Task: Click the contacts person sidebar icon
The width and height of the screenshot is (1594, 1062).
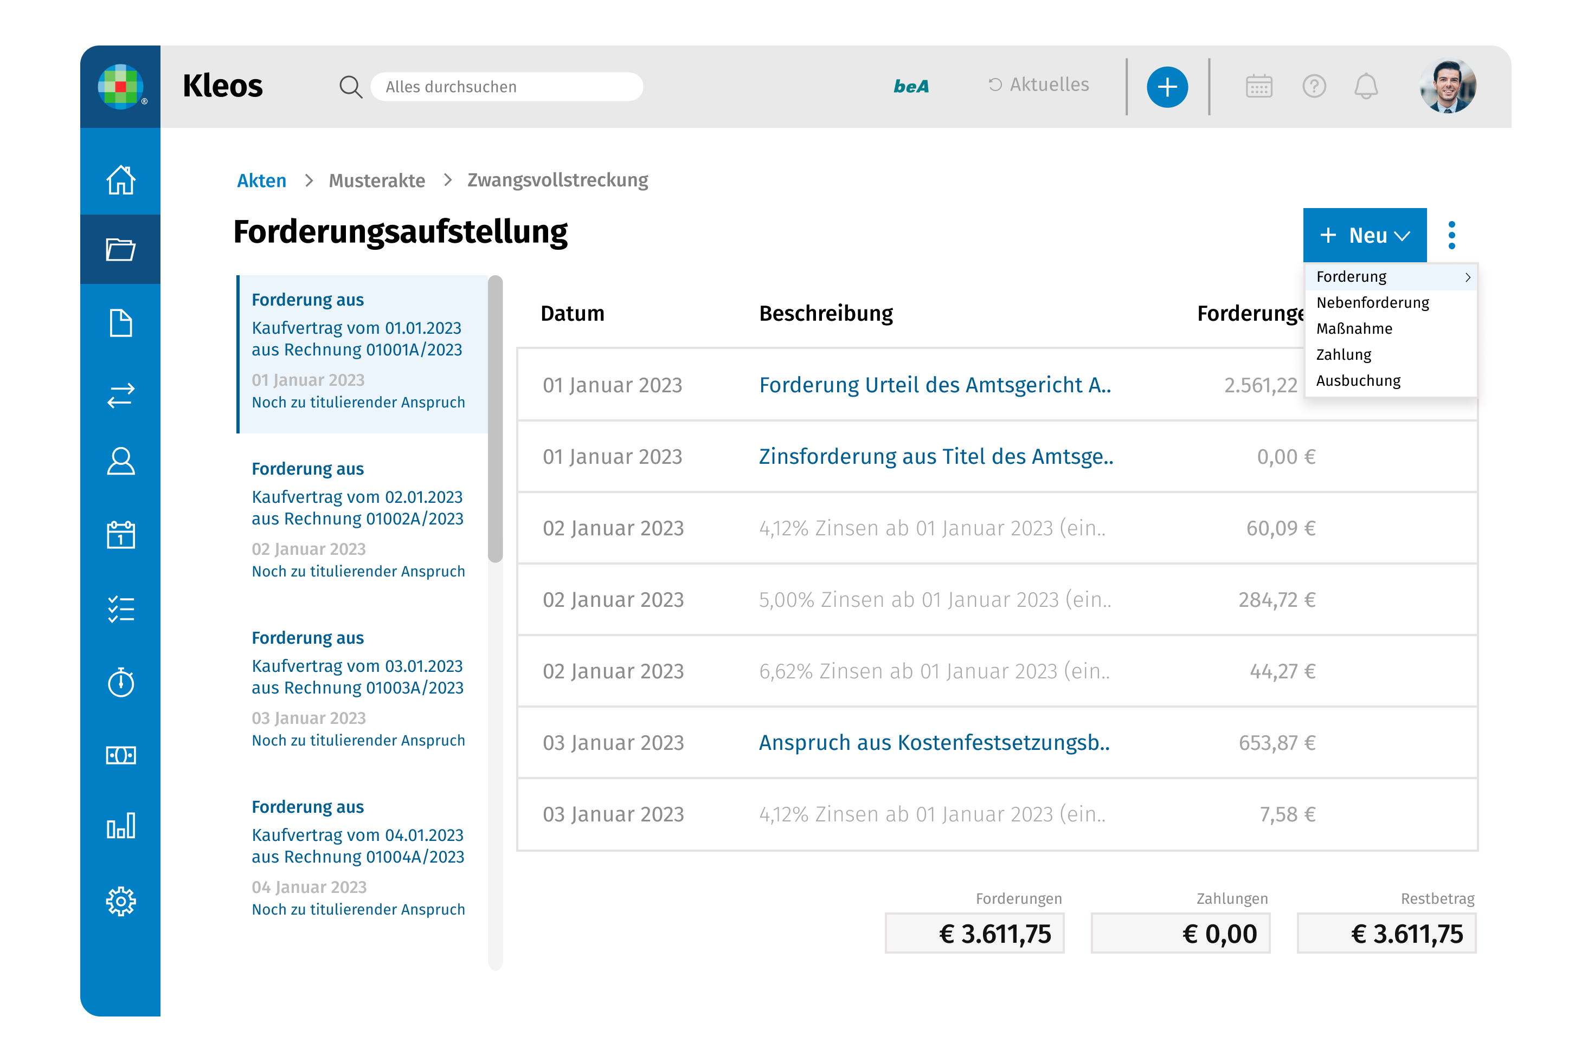Action: 120,462
